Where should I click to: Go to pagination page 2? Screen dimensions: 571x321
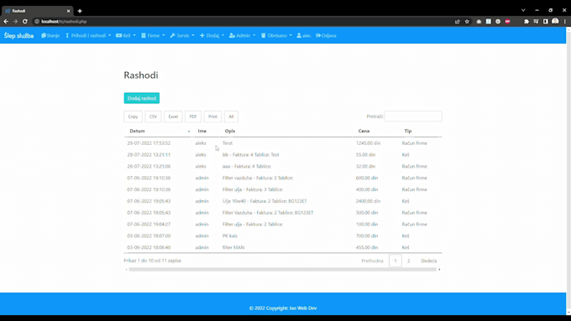[x=409, y=261]
